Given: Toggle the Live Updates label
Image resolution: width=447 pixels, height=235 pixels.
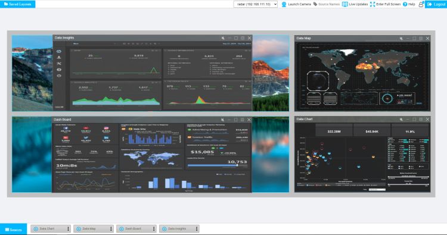Looking at the screenshot, I should click(x=358, y=4).
